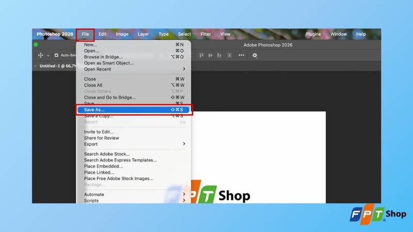The height and width of the screenshot is (232, 413).
Task: Click Save As... in the File menu
Action: (134, 110)
